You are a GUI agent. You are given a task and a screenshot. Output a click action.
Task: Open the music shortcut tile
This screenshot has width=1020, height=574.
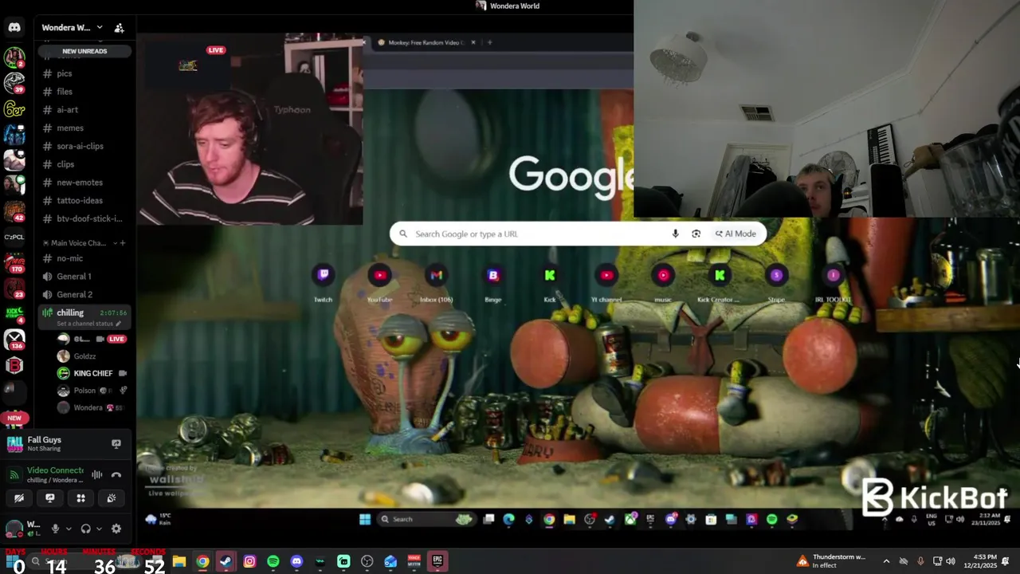pos(663,276)
